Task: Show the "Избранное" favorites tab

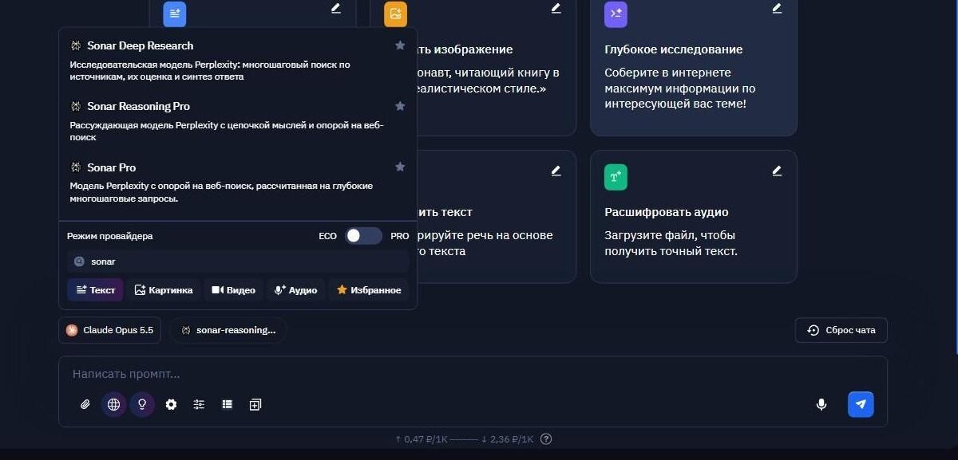Action: point(369,290)
